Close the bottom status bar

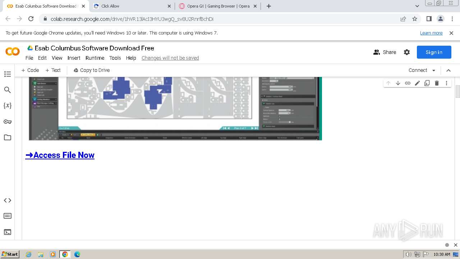455,245
